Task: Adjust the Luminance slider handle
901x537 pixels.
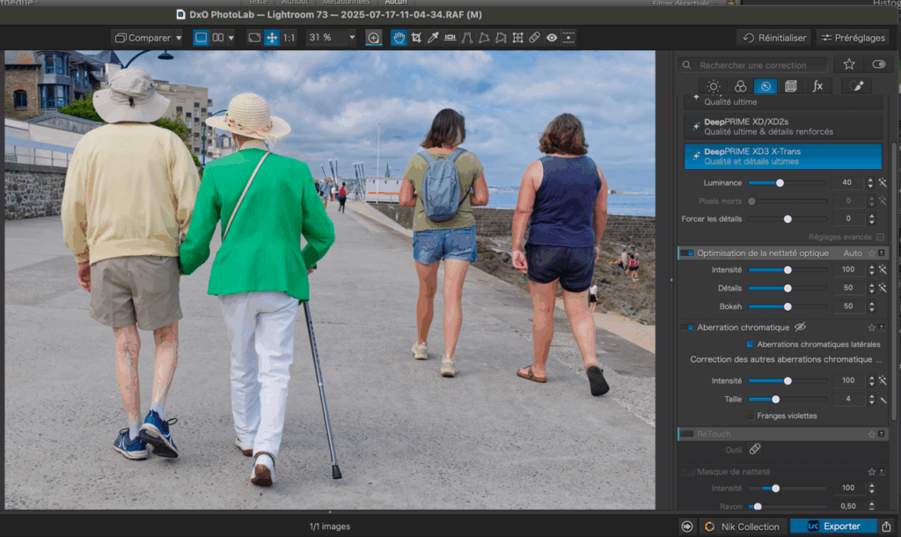Action: point(780,183)
